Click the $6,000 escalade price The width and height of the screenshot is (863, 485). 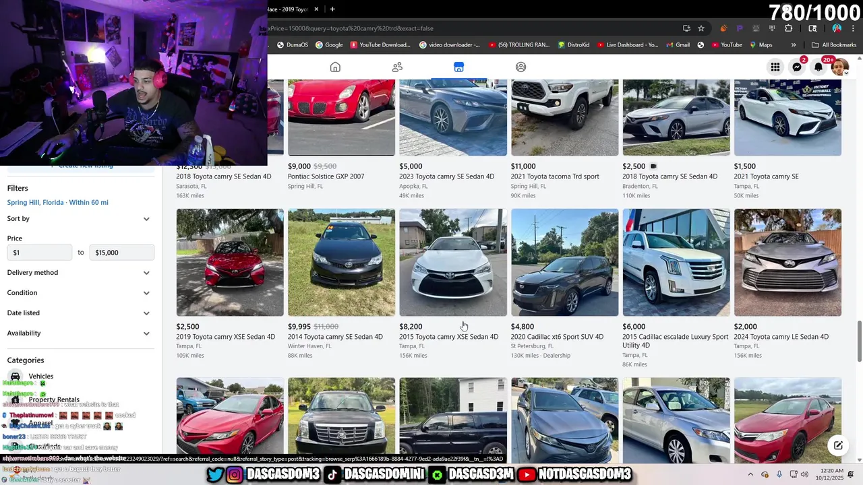pos(634,327)
